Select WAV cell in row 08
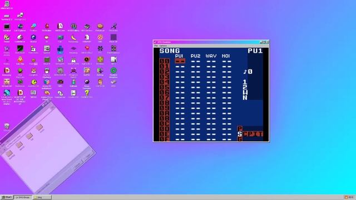 coord(211,103)
